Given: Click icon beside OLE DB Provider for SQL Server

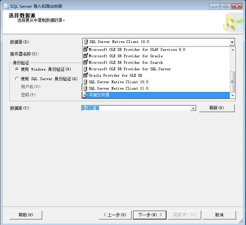Looking at the screenshot, I should [85, 69].
